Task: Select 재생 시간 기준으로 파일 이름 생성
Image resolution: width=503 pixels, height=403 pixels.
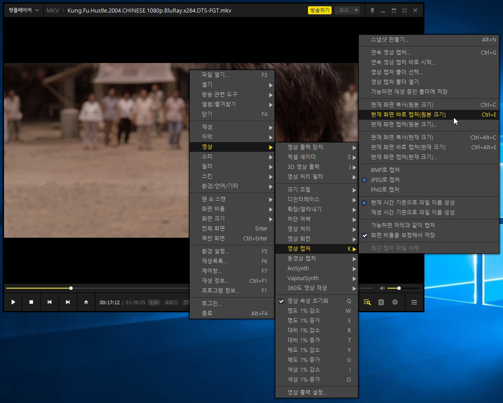Action: pos(429,212)
